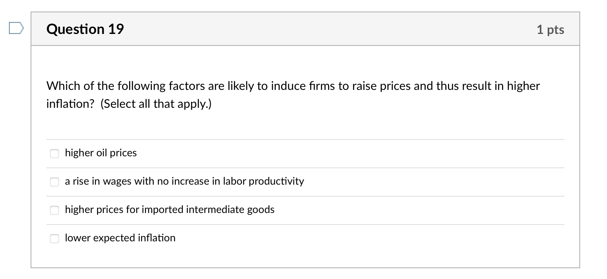Flag Question 19 using the flag icon
Screen dimensions: 607x279
pyautogui.click(x=16, y=28)
